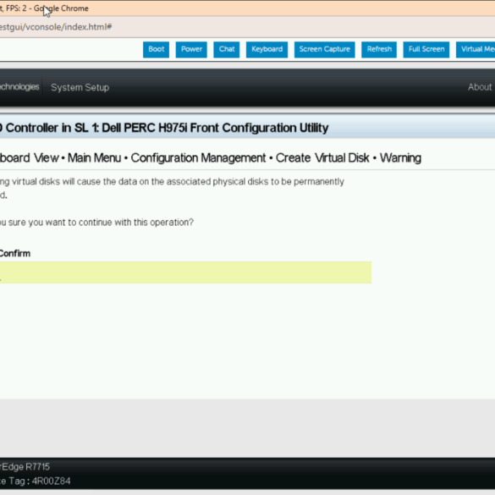Image resolution: width=495 pixels, height=495 pixels.
Task: Click Warning in the breadcrumb
Action: tap(400, 158)
